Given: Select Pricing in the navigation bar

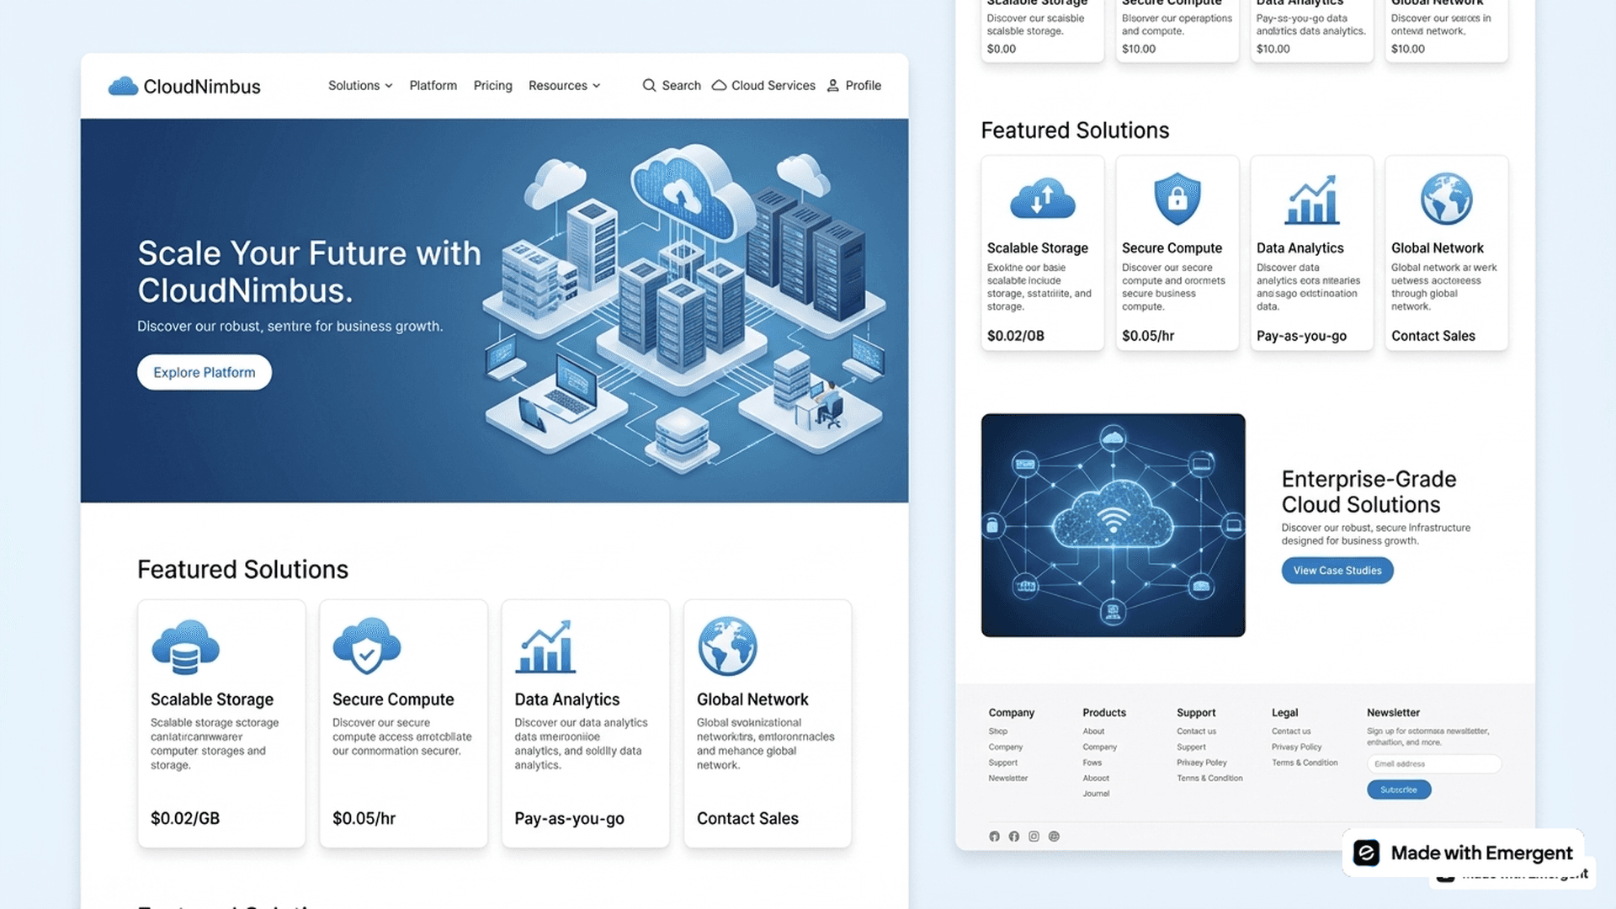Looking at the screenshot, I should 492,85.
